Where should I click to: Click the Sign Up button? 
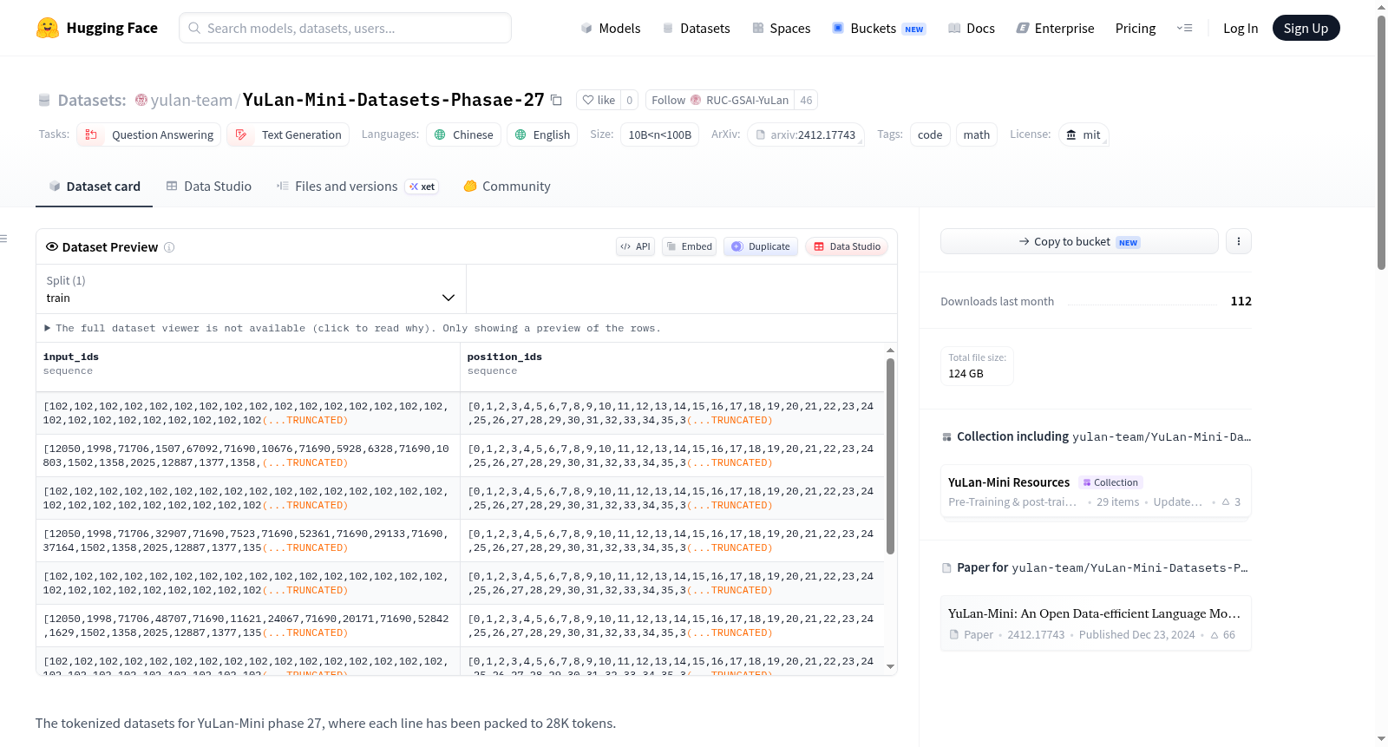tap(1306, 28)
